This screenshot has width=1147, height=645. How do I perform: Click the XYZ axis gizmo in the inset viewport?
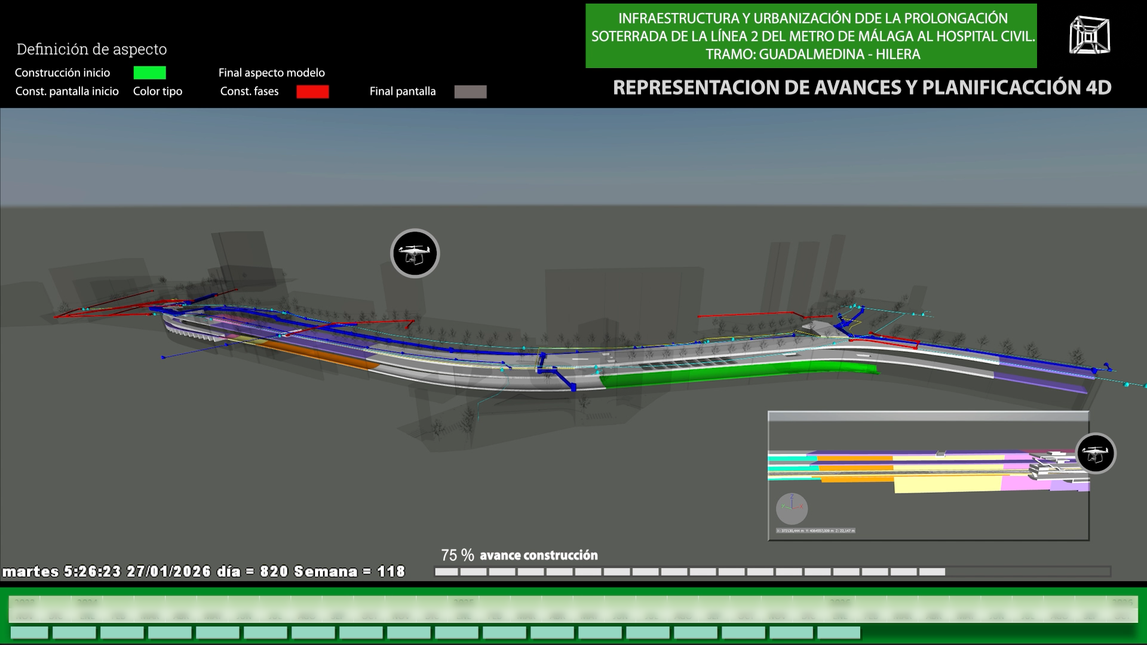(792, 508)
